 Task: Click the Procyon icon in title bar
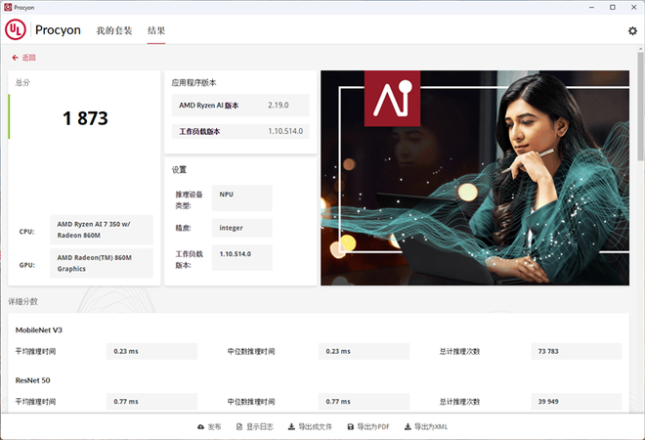coord(8,7)
